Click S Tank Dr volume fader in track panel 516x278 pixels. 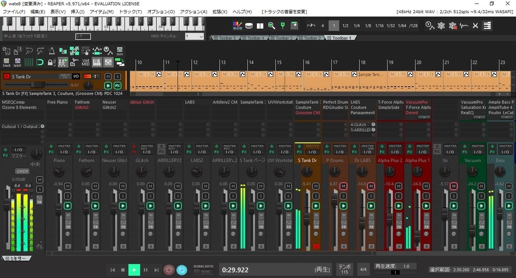(38, 85)
